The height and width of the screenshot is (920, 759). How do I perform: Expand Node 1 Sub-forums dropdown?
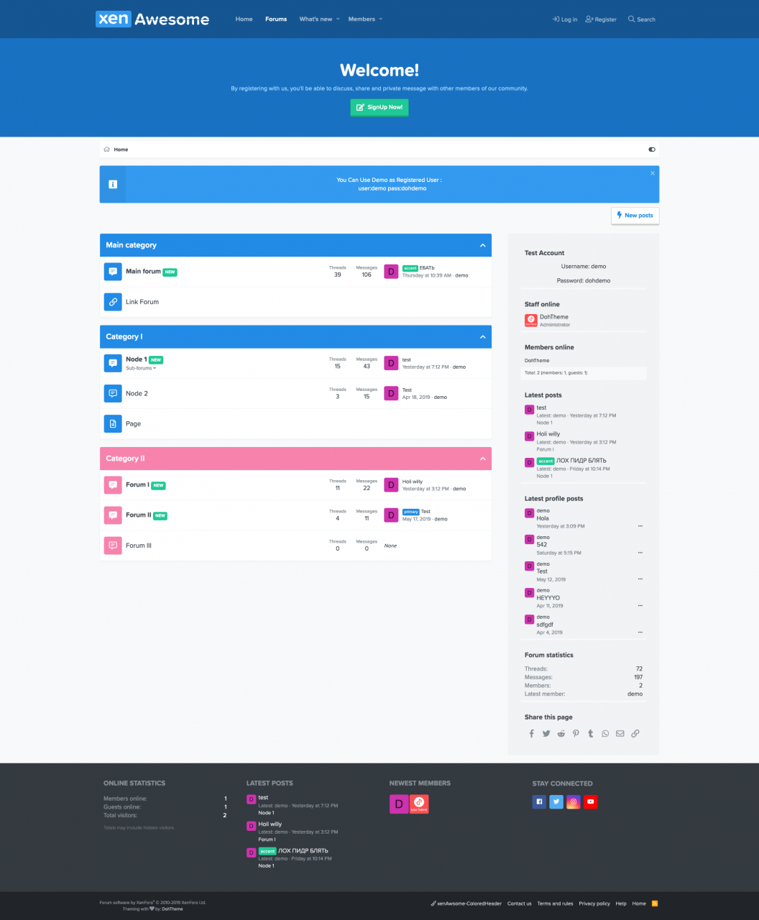click(141, 368)
